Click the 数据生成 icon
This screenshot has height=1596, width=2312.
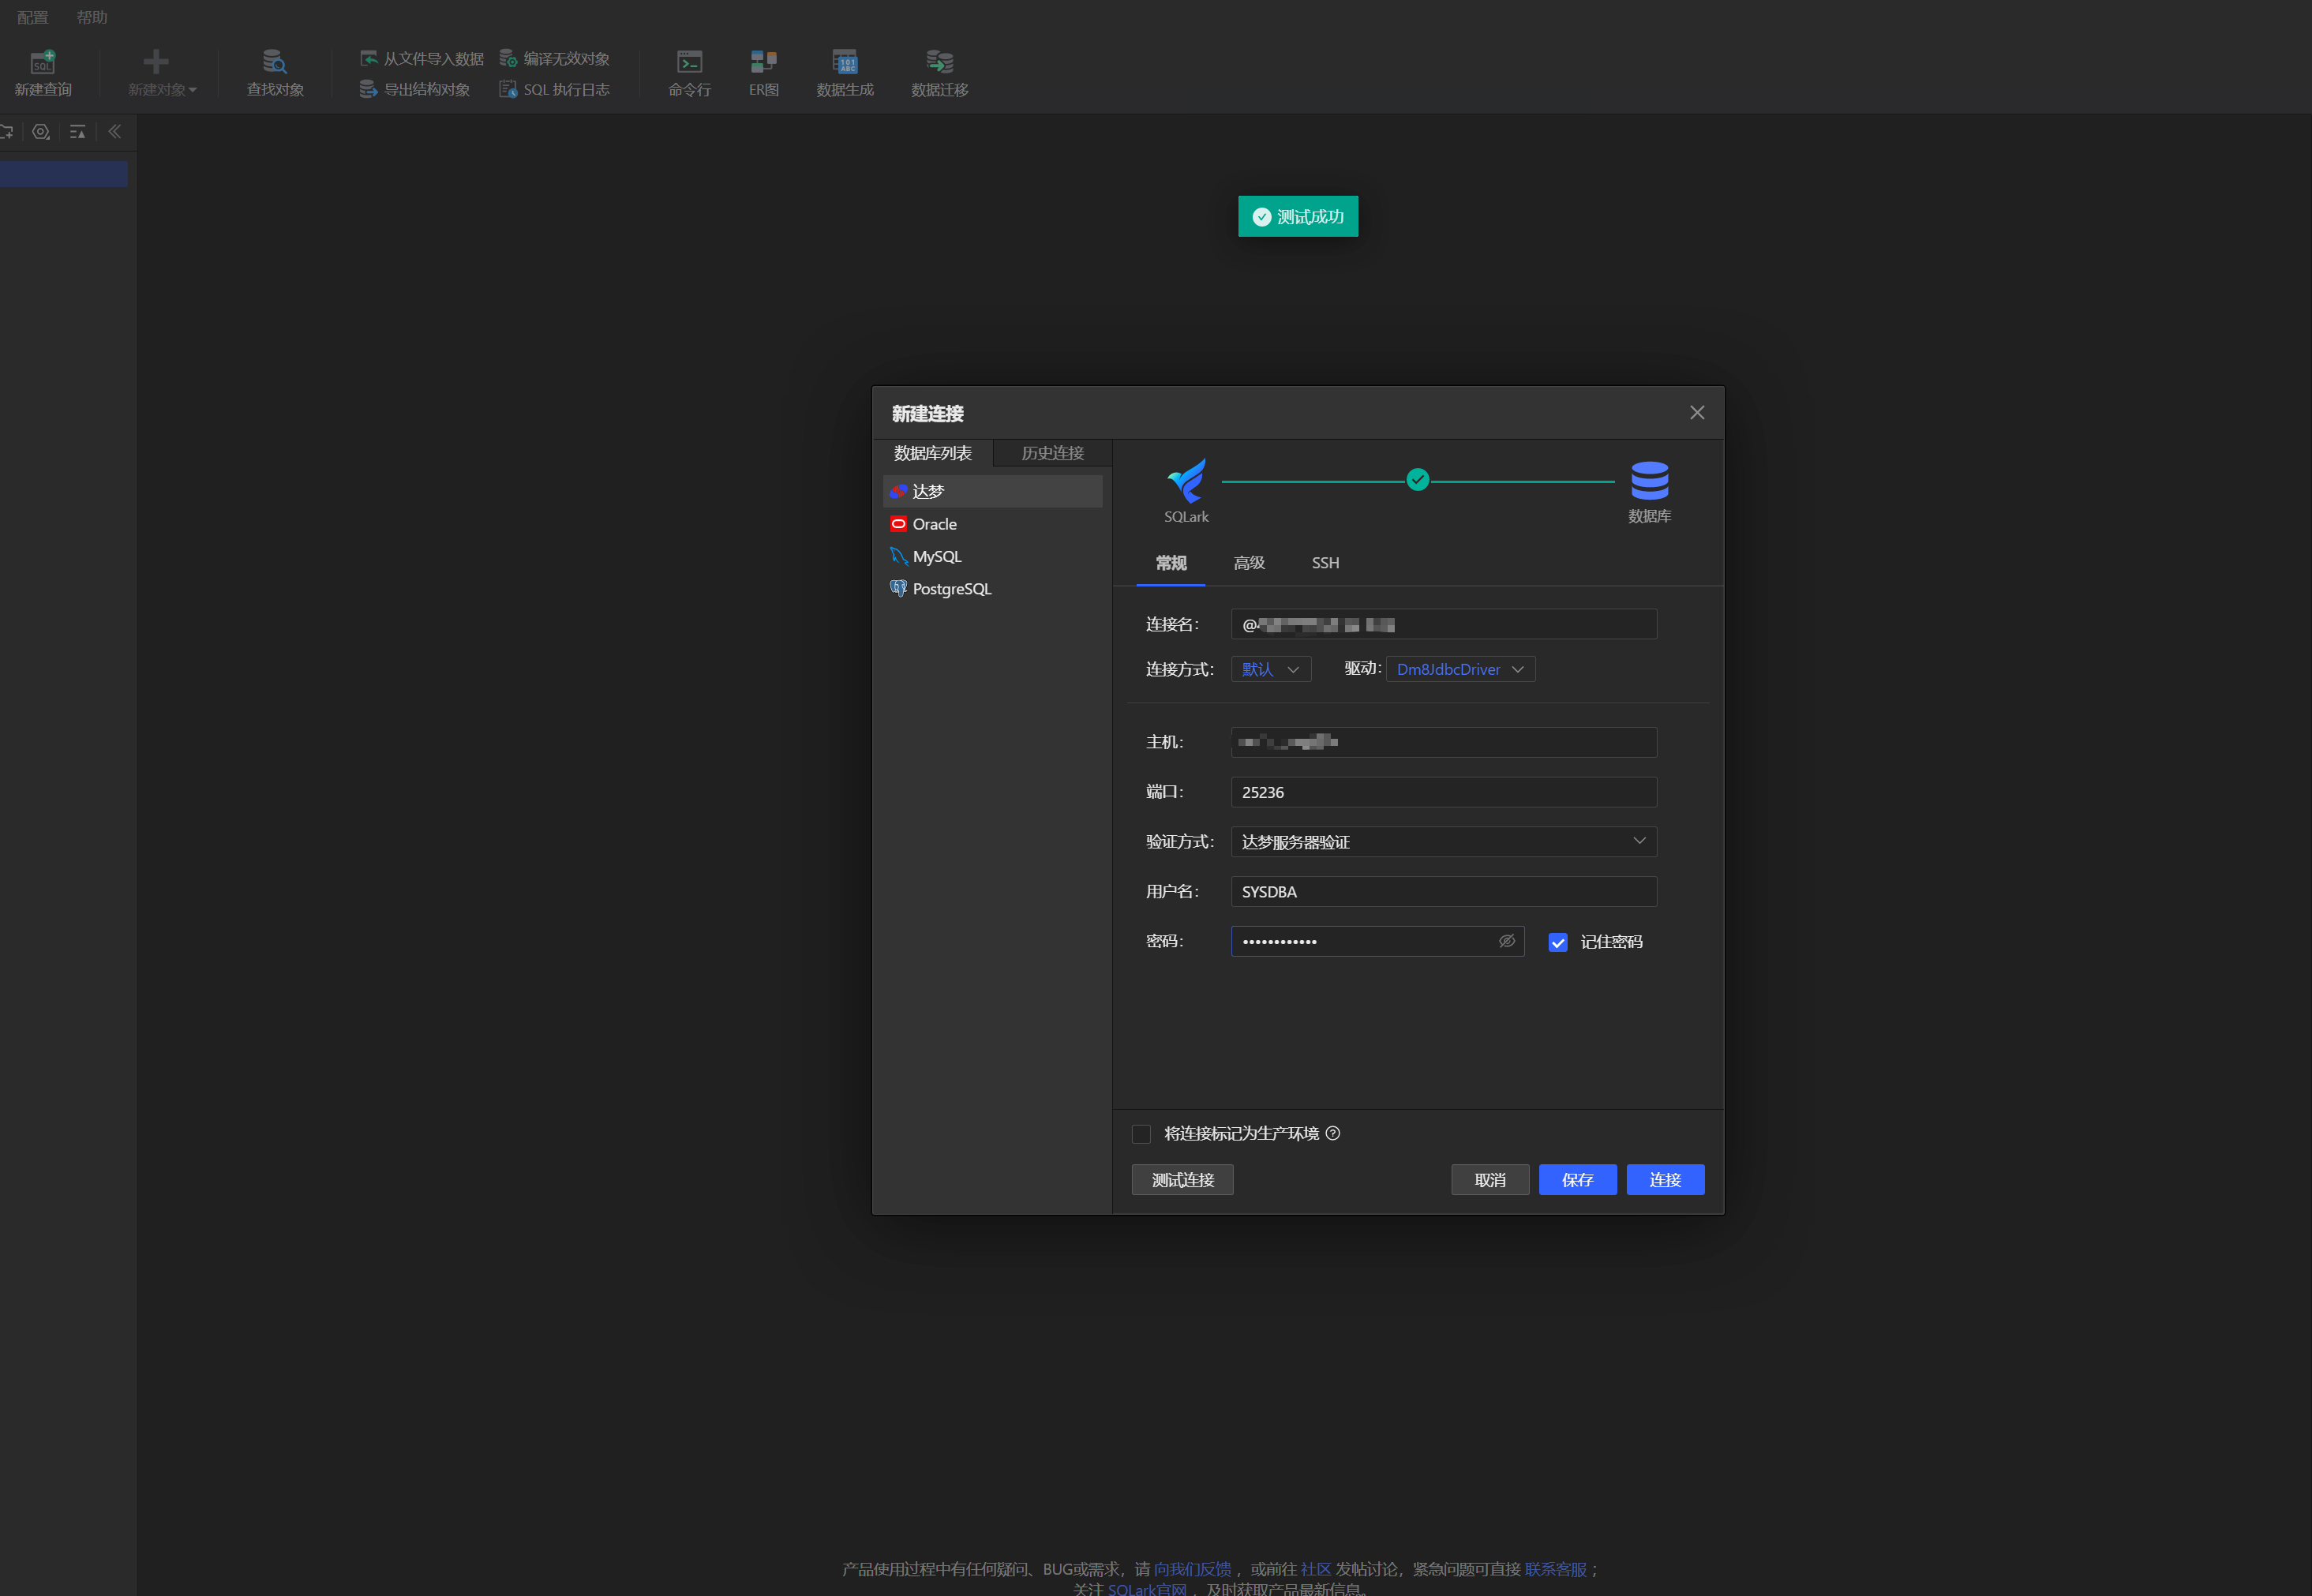pyautogui.click(x=845, y=62)
